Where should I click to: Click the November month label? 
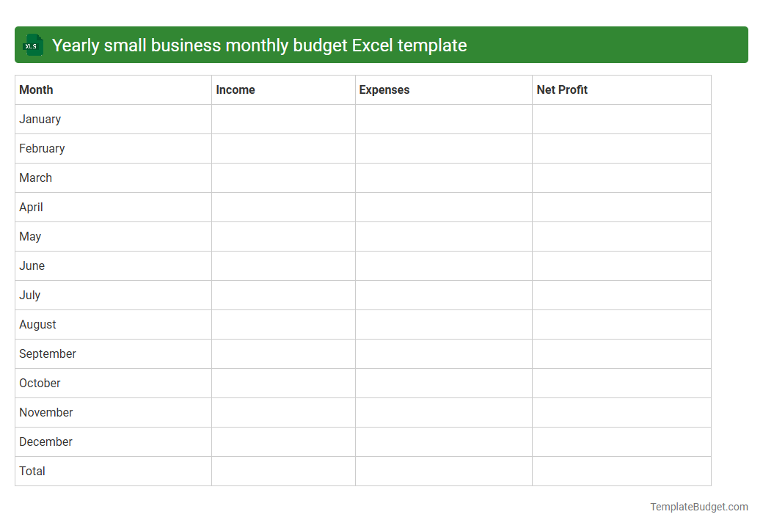point(45,412)
